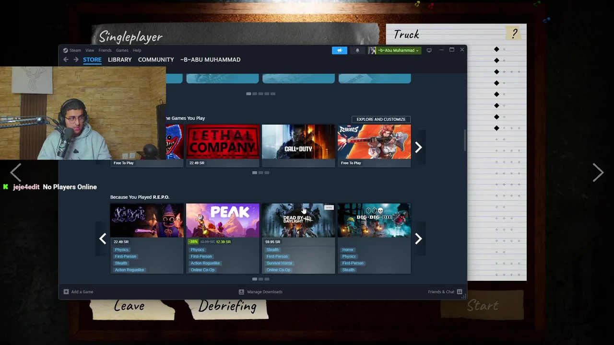Click Leave in the game menu

tap(129, 306)
